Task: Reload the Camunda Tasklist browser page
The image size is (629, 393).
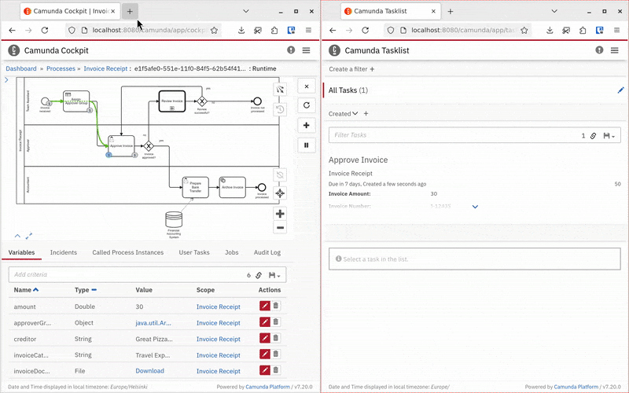Action: coord(365,30)
